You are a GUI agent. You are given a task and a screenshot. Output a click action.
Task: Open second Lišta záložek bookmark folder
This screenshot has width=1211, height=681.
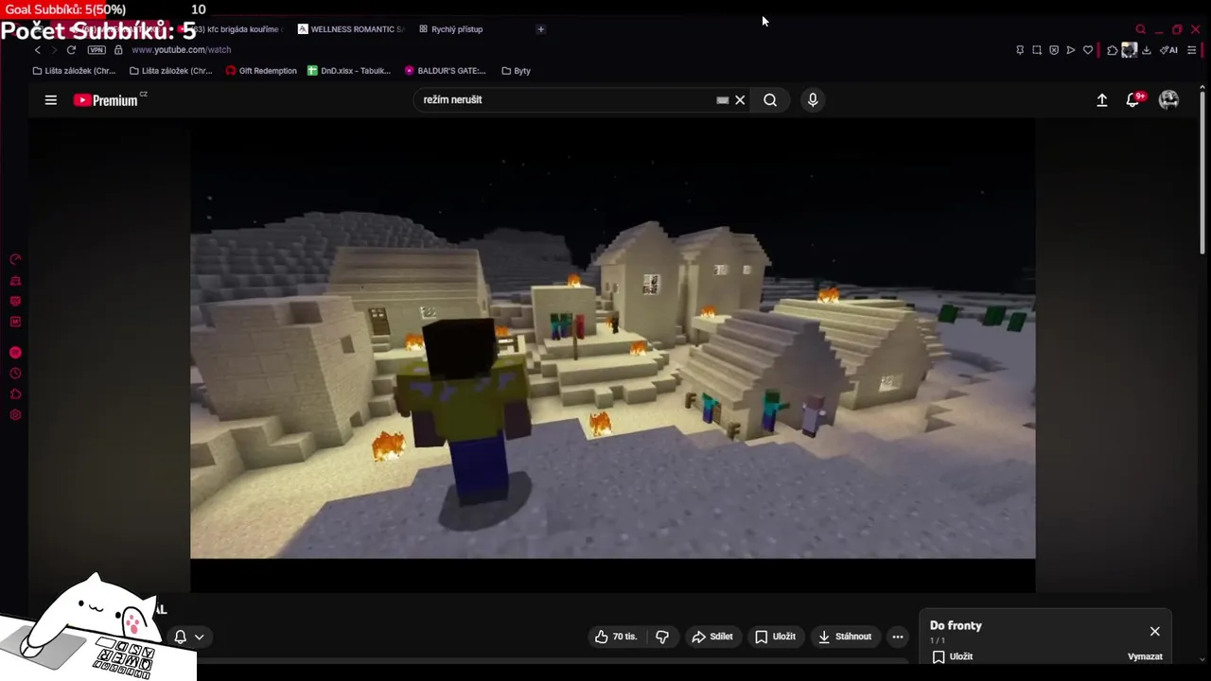[171, 71]
